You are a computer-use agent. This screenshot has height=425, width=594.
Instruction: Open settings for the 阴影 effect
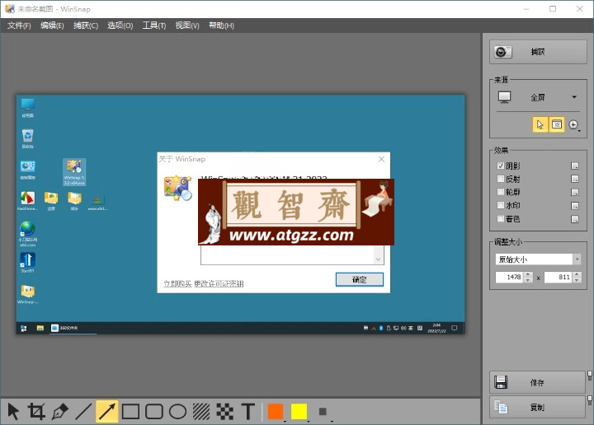click(x=575, y=166)
